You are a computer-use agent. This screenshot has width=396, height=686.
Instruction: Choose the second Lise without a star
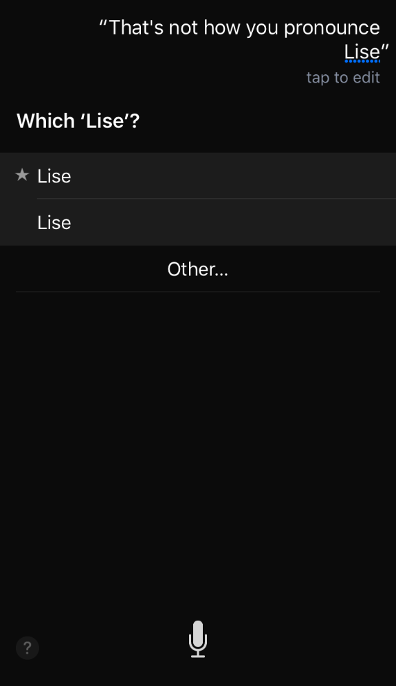coord(198,222)
